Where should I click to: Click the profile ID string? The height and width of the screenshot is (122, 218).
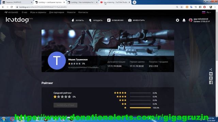(x=83, y=67)
